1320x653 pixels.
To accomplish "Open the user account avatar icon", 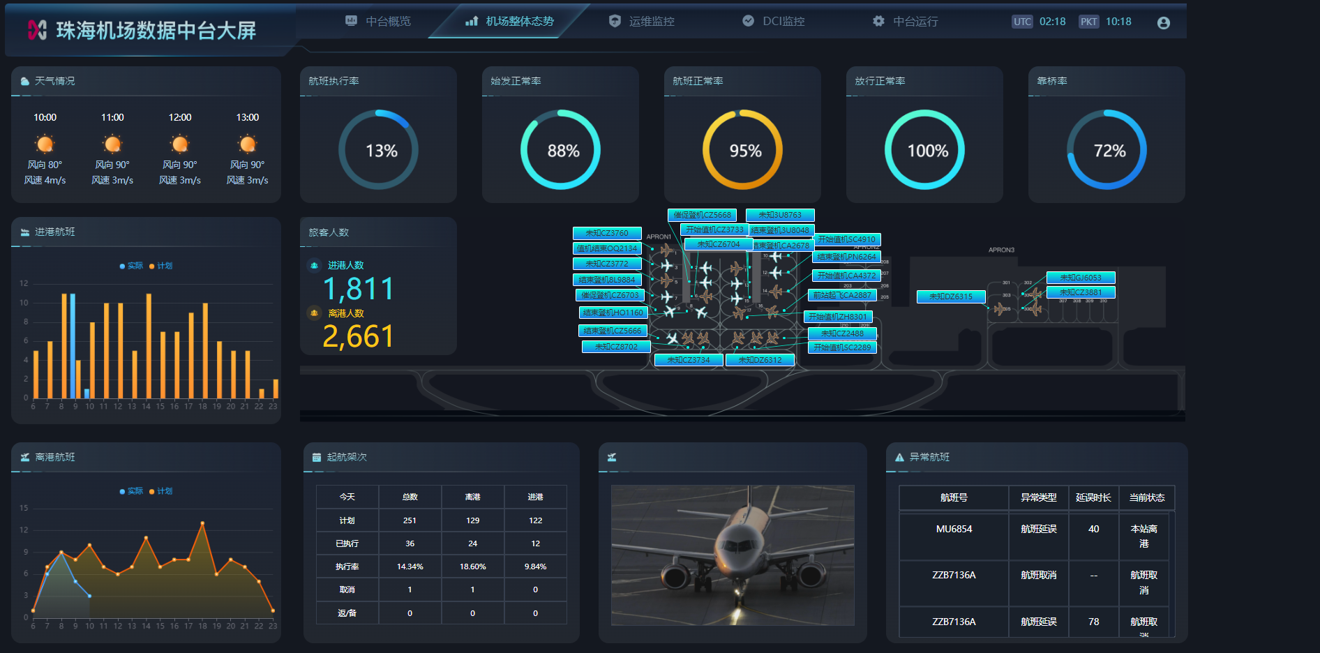I will 1163,23.
